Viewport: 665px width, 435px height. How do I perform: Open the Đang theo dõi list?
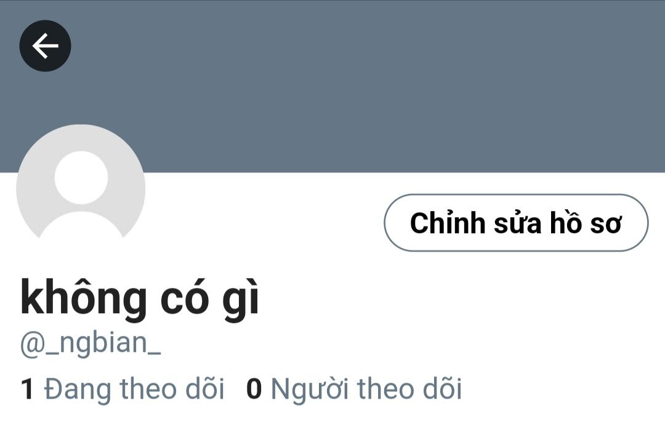coord(123,388)
